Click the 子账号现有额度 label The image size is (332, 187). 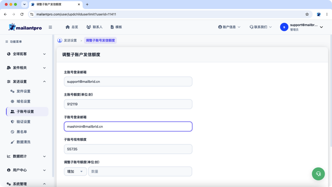75,140
